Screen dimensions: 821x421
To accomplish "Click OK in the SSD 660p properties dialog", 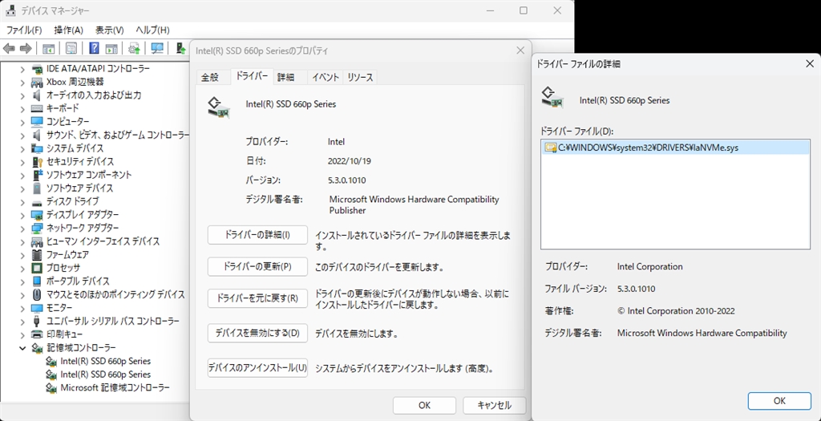I will click(425, 405).
